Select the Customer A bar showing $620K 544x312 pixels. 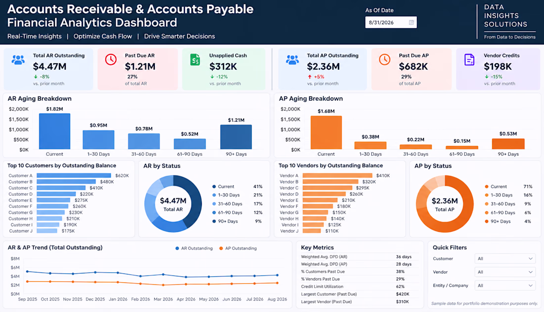[74, 176]
